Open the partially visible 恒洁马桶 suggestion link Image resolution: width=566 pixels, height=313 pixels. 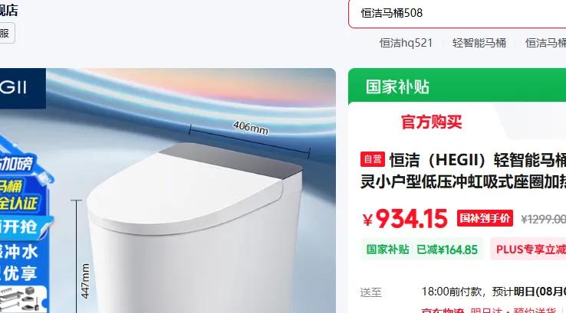pyautogui.click(x=545, y=43)
